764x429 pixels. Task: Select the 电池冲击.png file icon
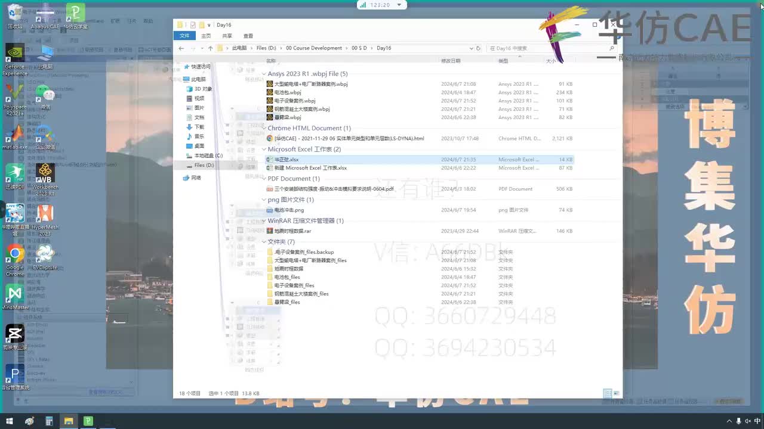(270, 210)
